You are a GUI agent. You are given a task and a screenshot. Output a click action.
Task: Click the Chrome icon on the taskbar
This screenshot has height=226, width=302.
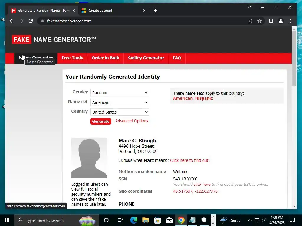tap(181, 220)
